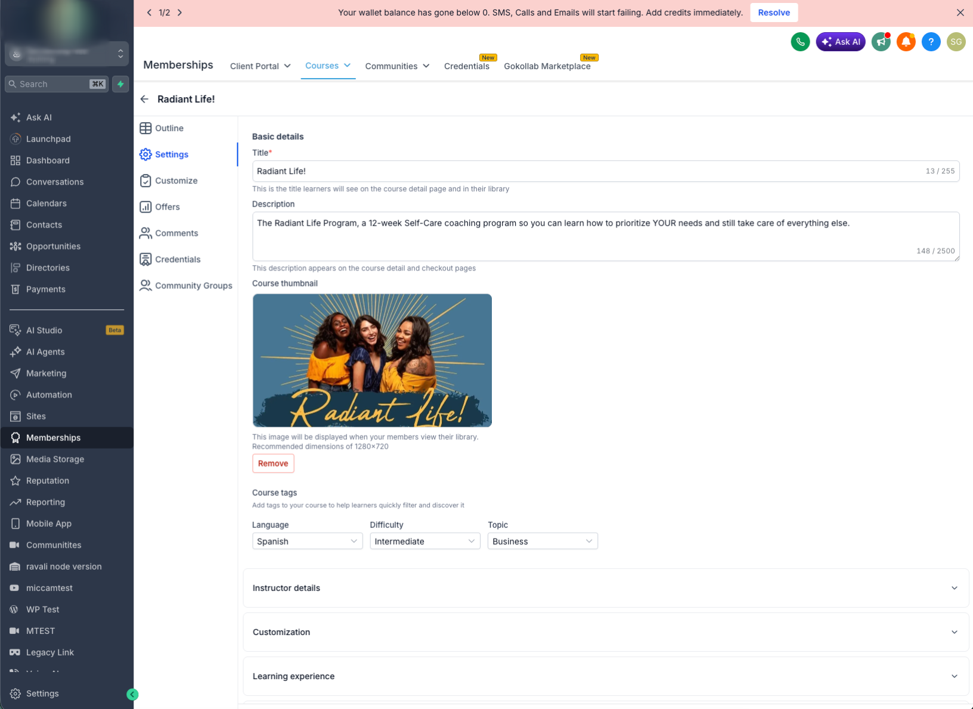
Task: Collapse the sidebar with the green arrow
Action: [132, 694]
